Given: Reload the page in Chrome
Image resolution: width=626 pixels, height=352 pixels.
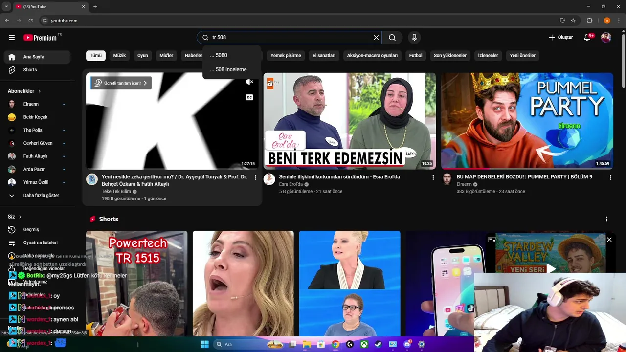Looking at the screenshot, I should click(x=30, y=21).
